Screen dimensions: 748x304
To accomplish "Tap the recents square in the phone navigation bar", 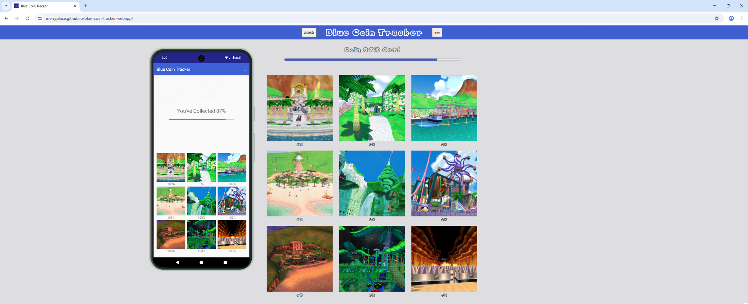I will point(225,262).
